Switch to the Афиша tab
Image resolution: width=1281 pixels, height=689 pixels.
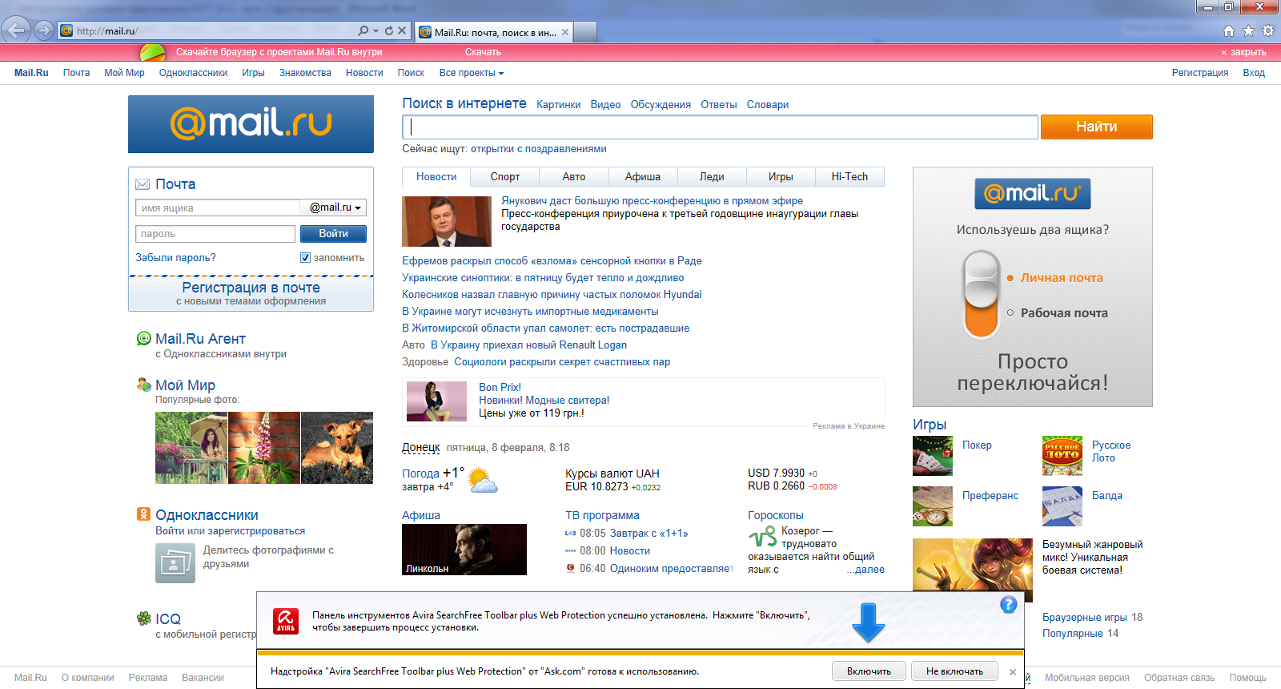tap(643, 177)
